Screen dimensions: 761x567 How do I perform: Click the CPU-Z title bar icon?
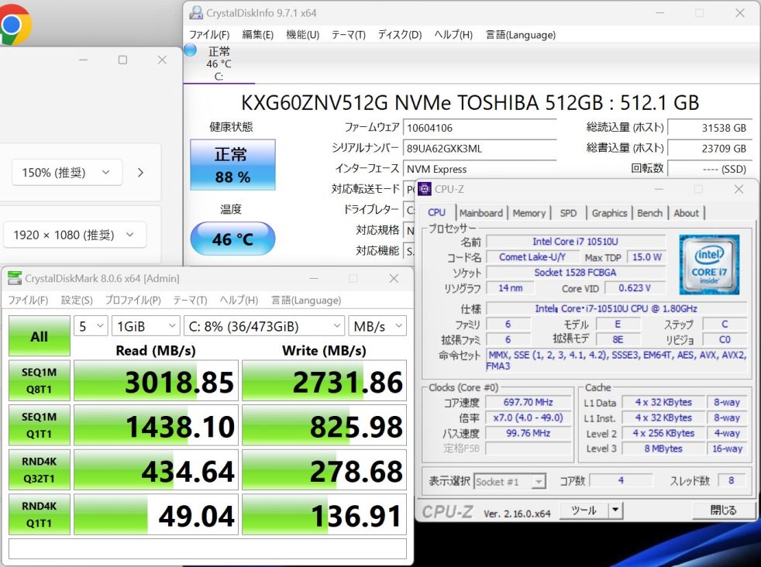coord(425,189)
